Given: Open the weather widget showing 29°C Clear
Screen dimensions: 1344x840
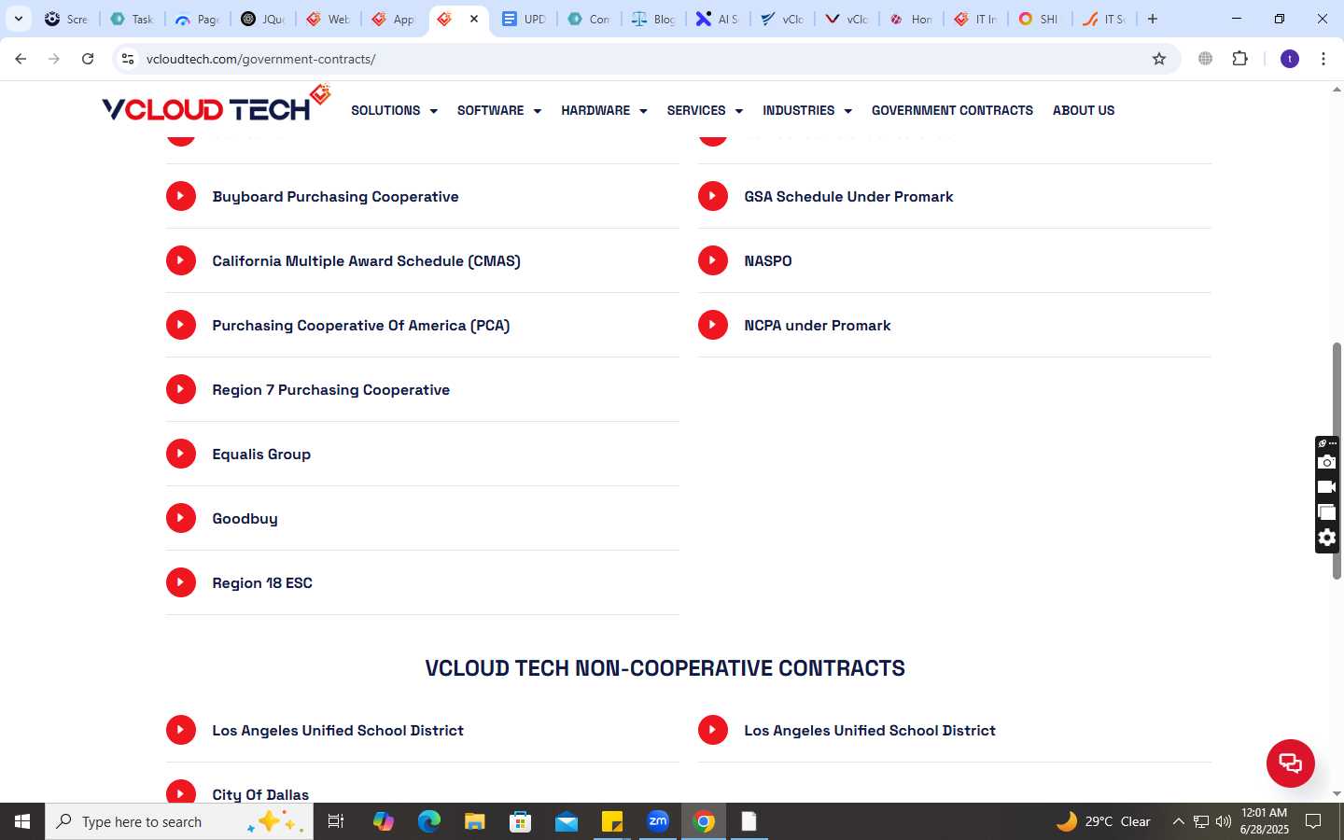Looking at the screenshot, I should (1103, 821).
